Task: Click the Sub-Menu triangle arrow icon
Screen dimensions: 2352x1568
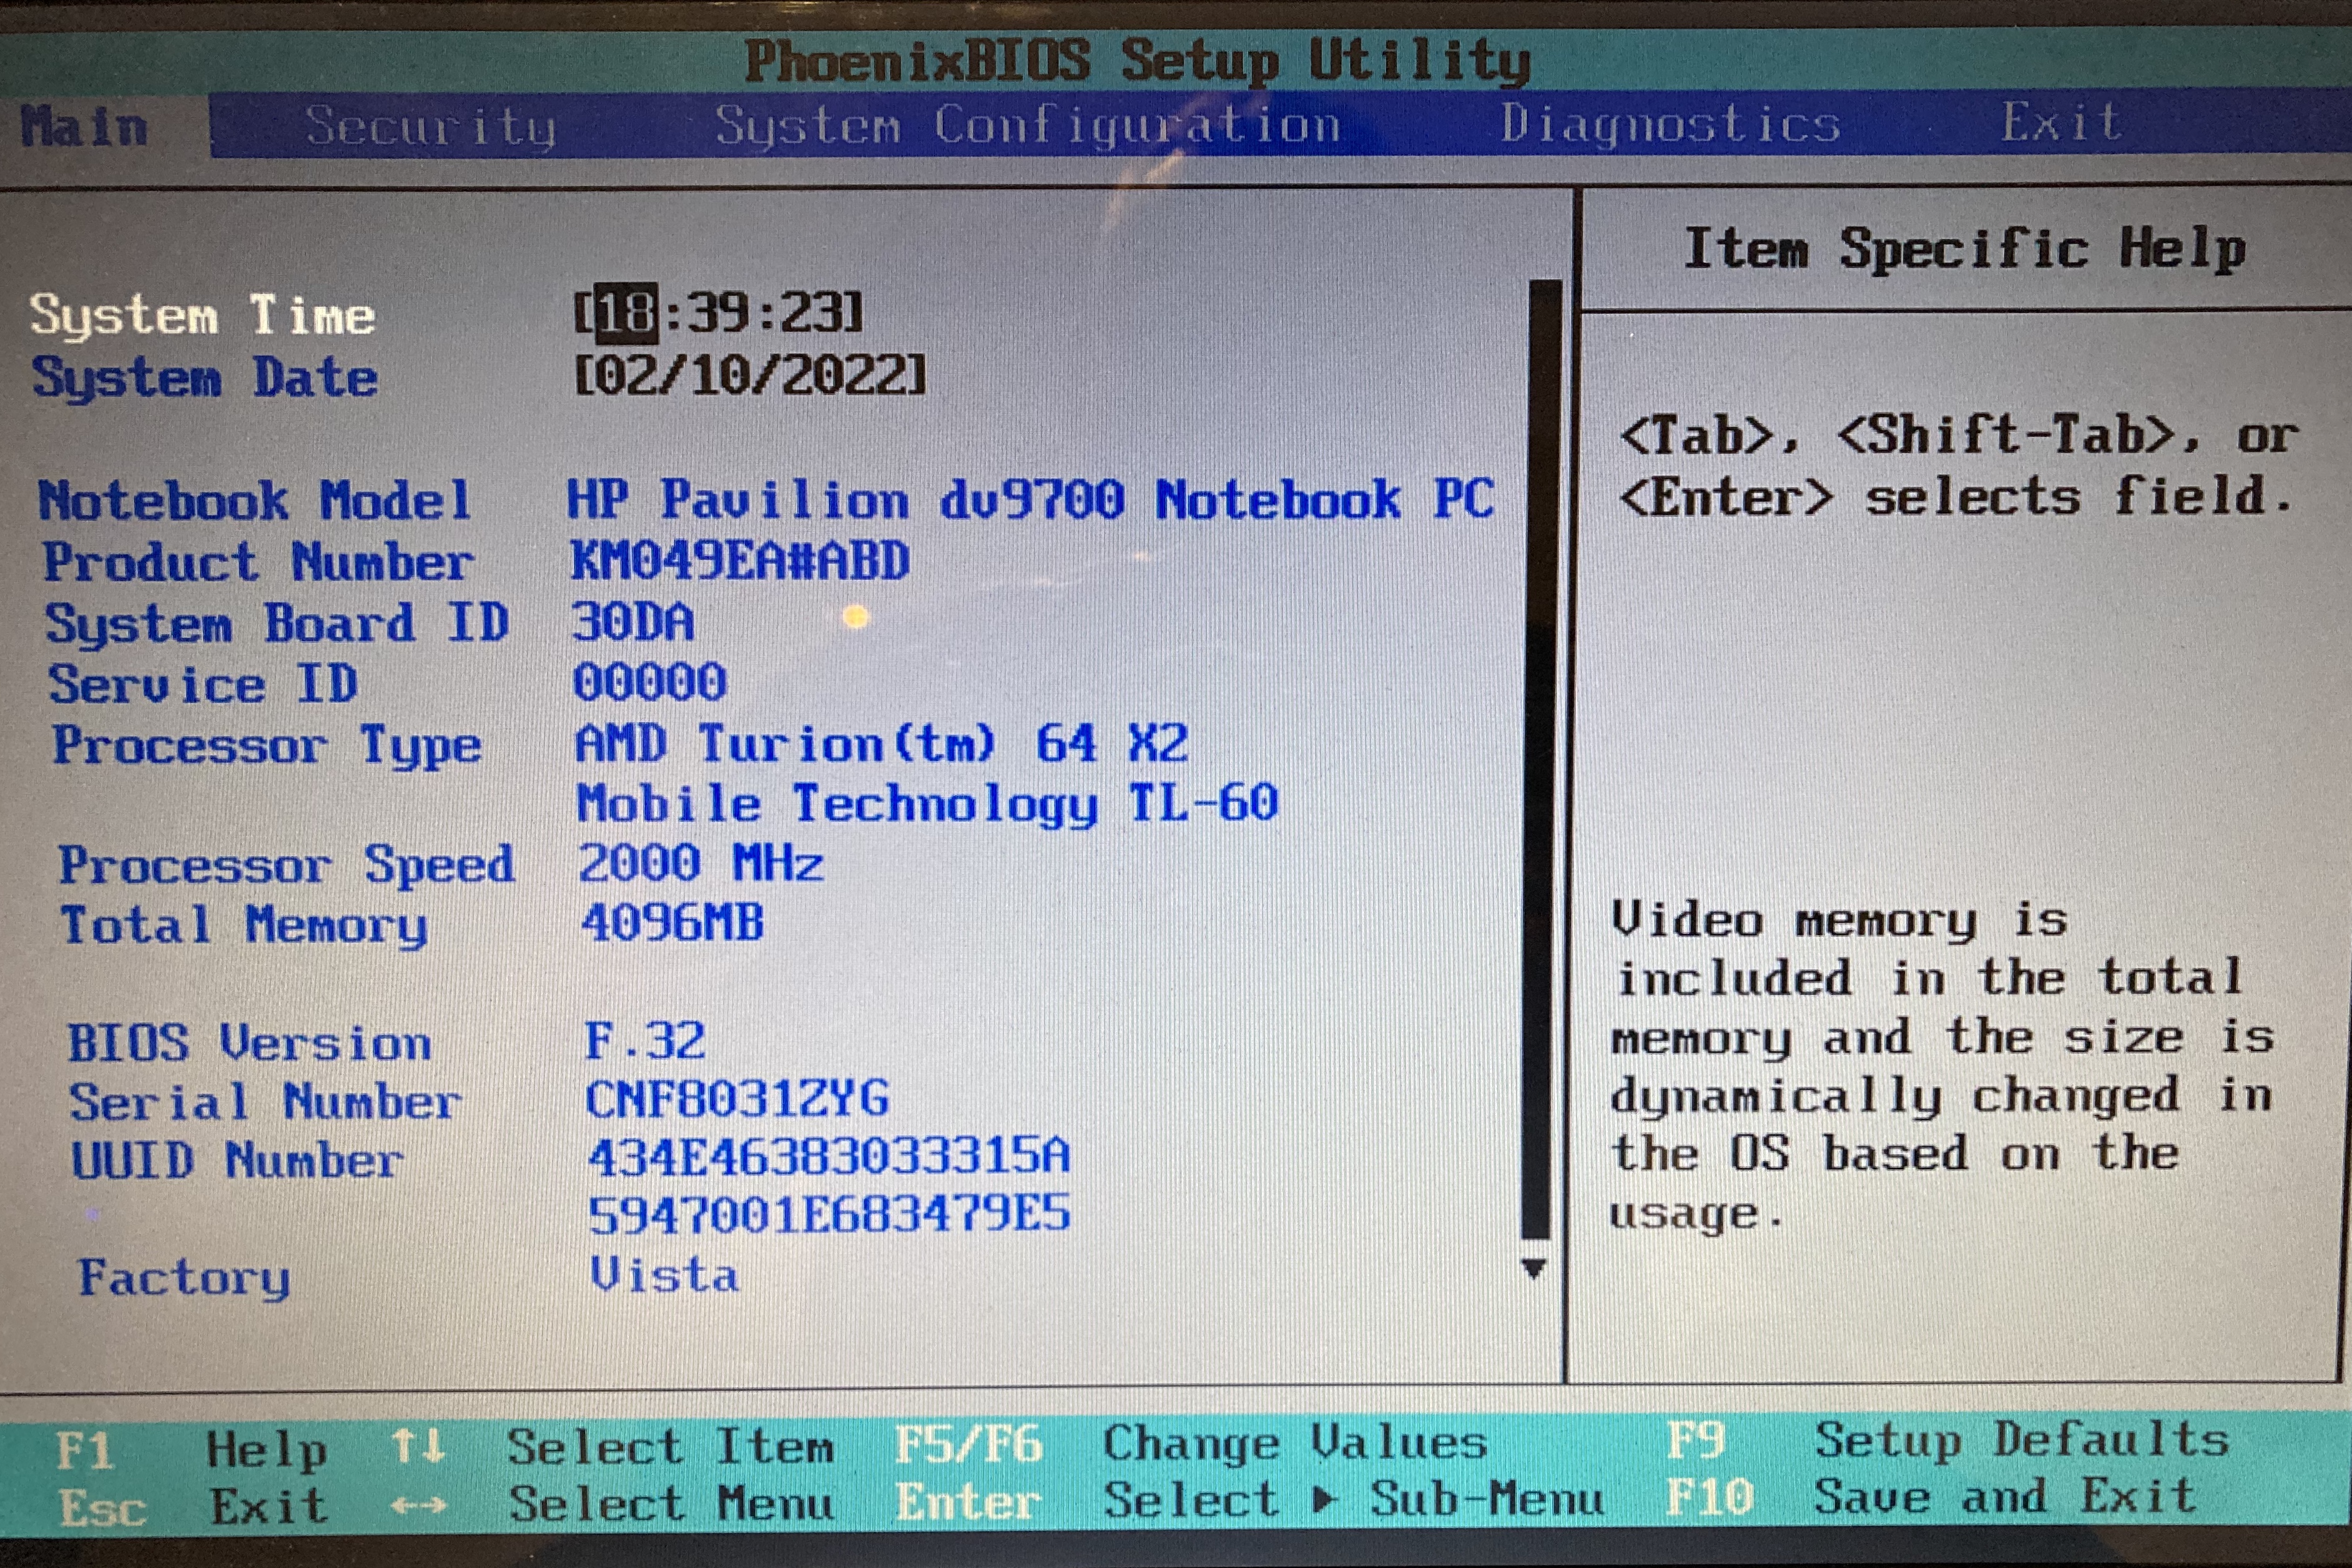Action: coord(1323,1499)
